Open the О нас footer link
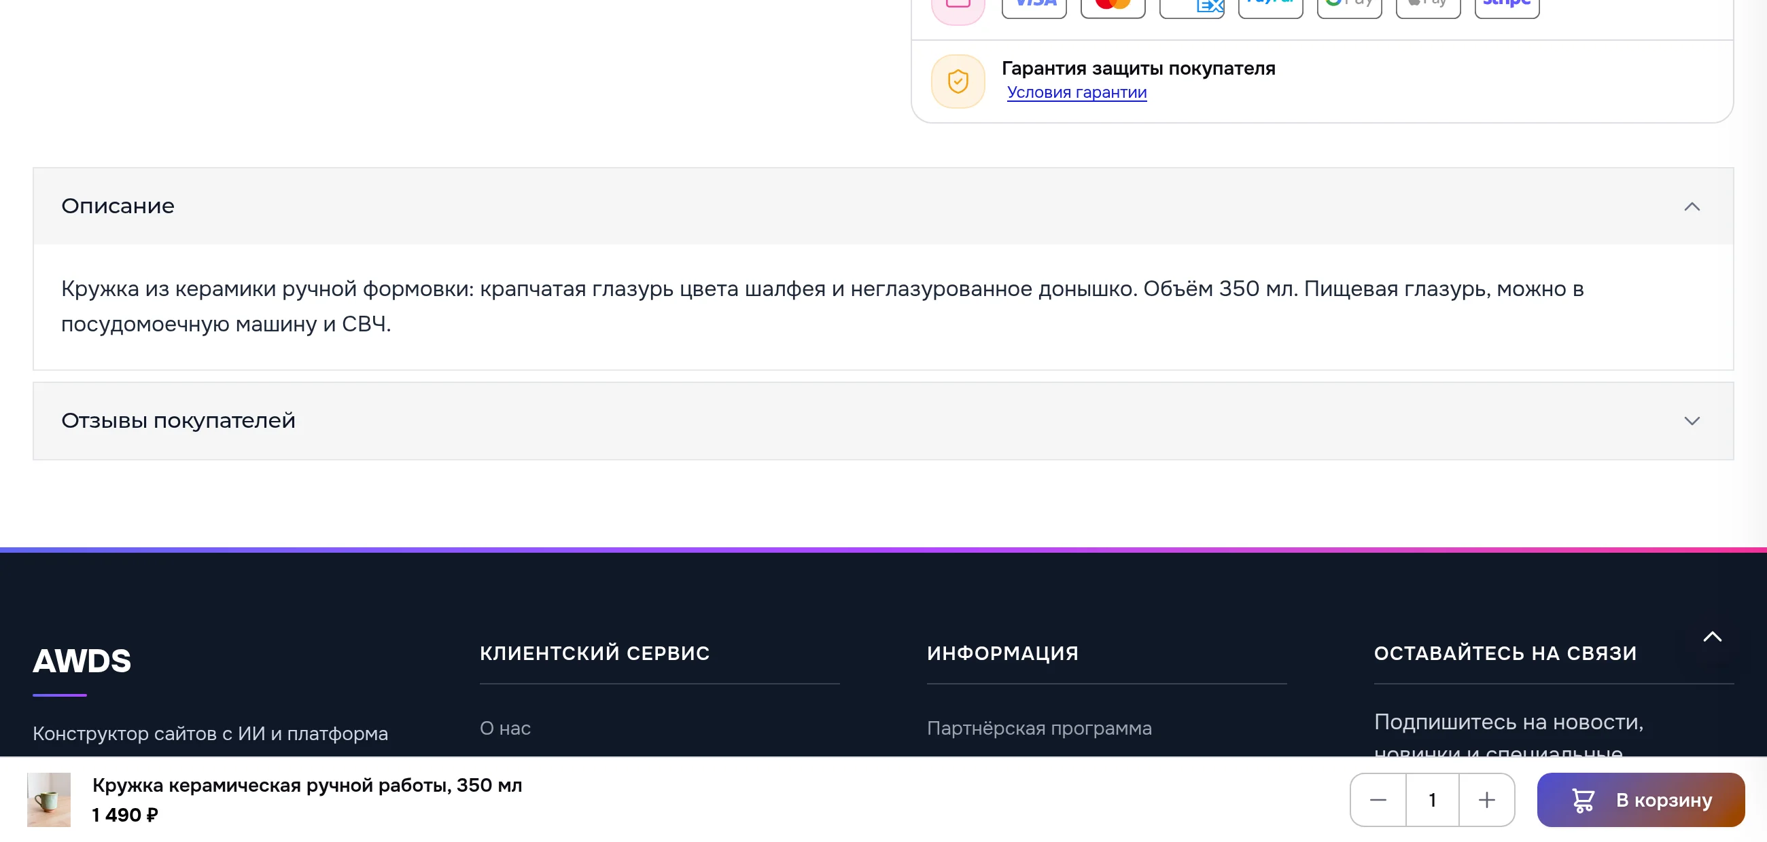This screenshot has width=1767, height=842. (505, 728)
